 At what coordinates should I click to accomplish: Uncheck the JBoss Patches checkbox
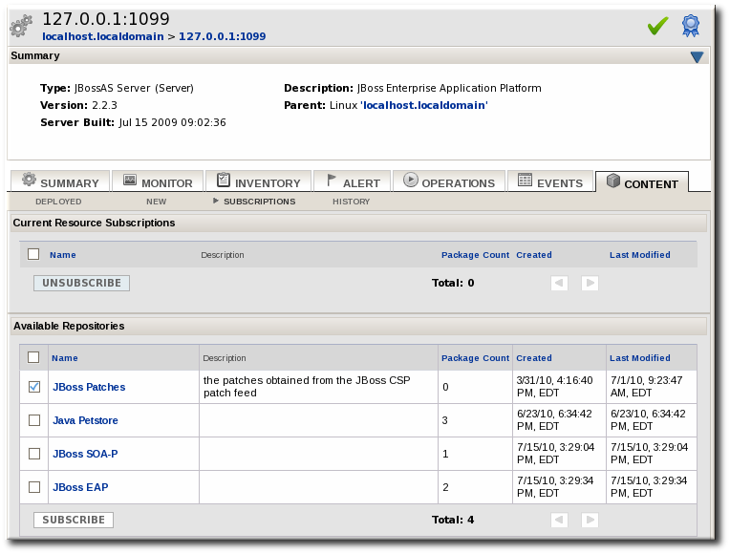(x=34, y=387)
